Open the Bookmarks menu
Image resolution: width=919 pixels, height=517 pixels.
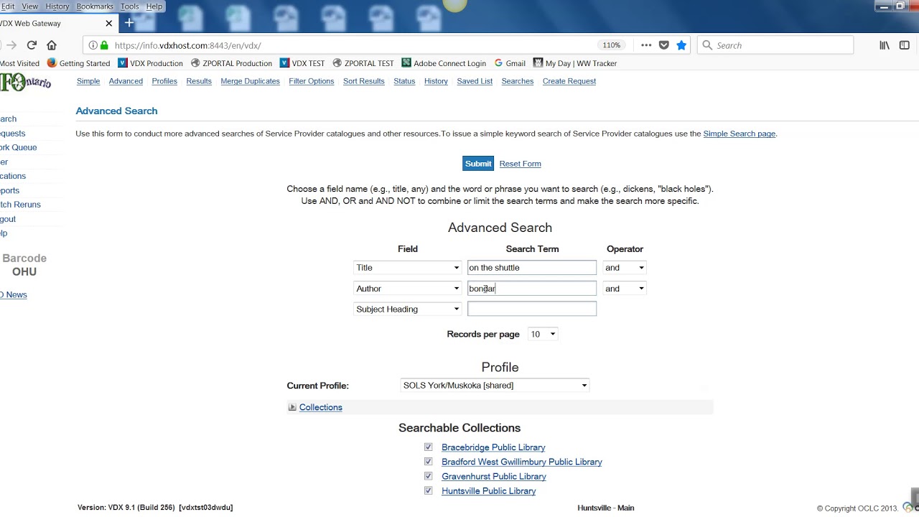[x=95, y=6]
